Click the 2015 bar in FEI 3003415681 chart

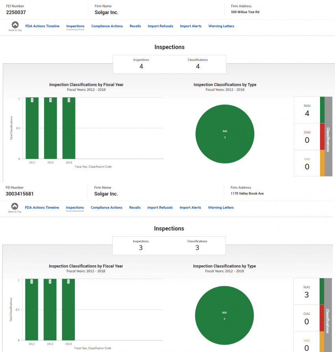coord(50,309)
